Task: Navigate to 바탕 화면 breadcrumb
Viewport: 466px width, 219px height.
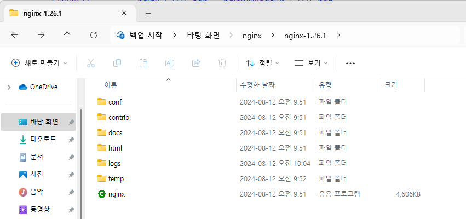Action: (x=203, y=36)
